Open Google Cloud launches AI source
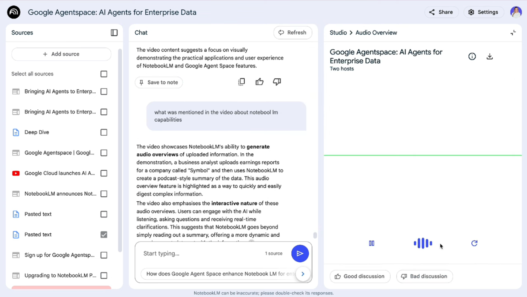 (60, 173)
